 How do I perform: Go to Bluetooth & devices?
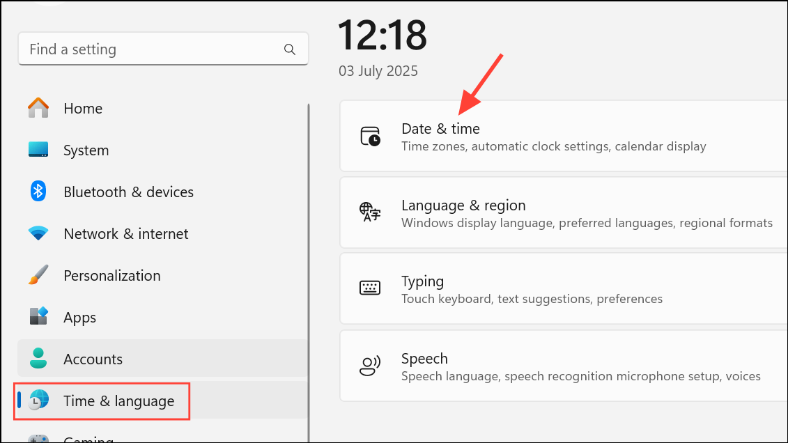click(163, 192)
